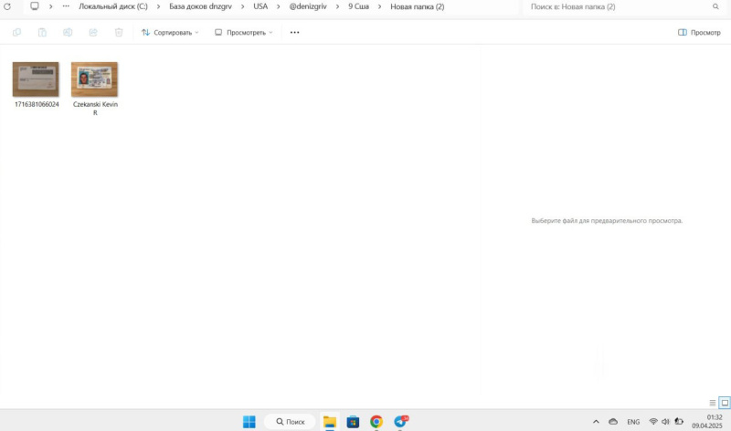Expand chevron after Локальный диск (C:)

pyautogui.click(x=158, y=6)
